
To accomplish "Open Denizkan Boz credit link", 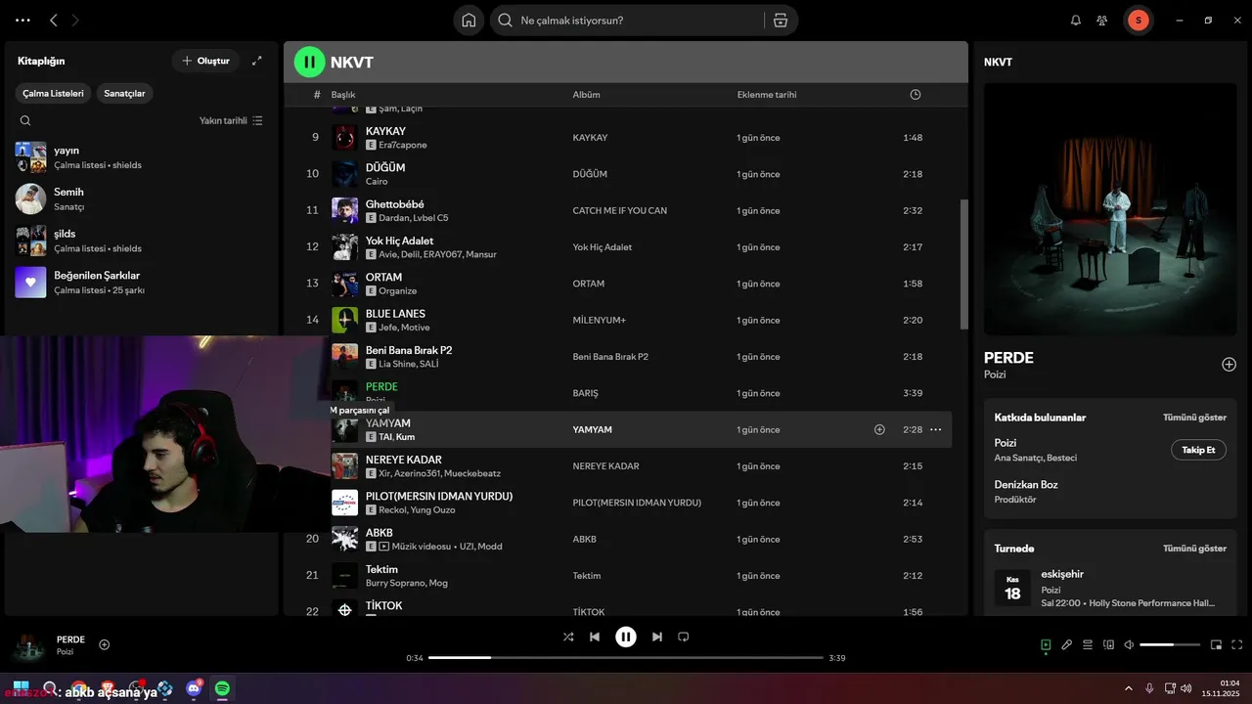I will 1026,484.
